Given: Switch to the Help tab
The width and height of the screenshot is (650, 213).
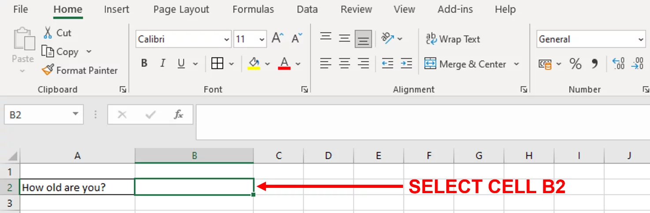Looking at the screenshot, I should pos(505,9).
